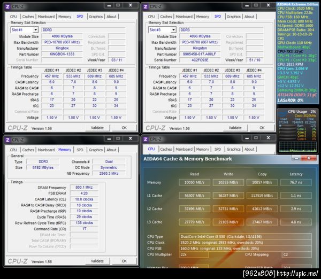Click Validate button in Slot #1 window
This screenshot has height=279, width=321.
point(97,128)
